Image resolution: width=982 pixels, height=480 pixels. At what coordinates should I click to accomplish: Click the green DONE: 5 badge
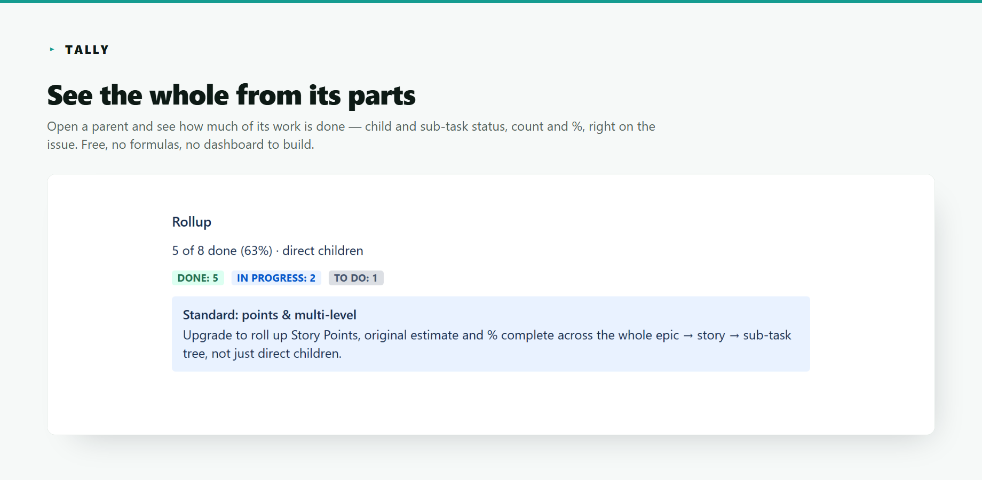coord(198,278)
